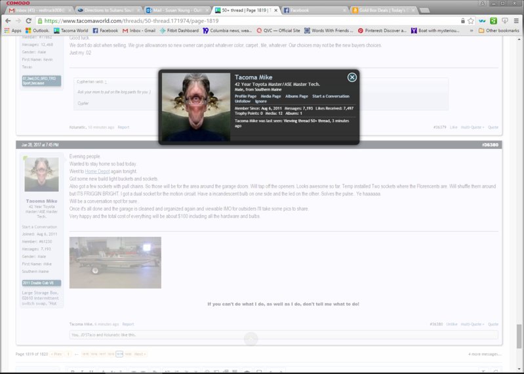Click Quote on post #36380
The image size is (524, 374).
493,324
